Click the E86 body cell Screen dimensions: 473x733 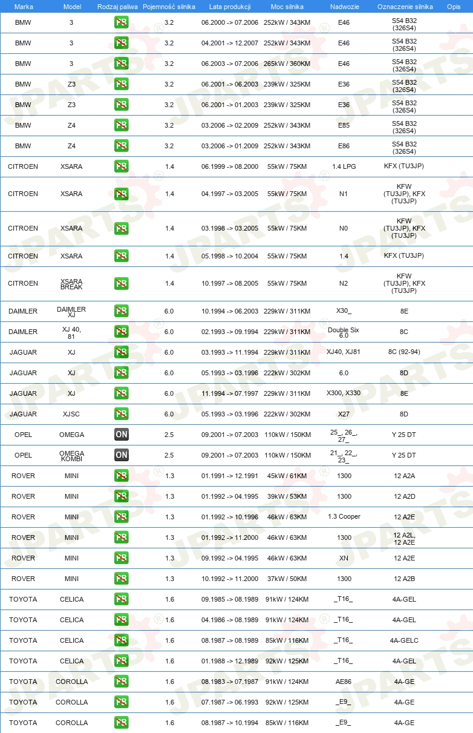pos(344,146)
